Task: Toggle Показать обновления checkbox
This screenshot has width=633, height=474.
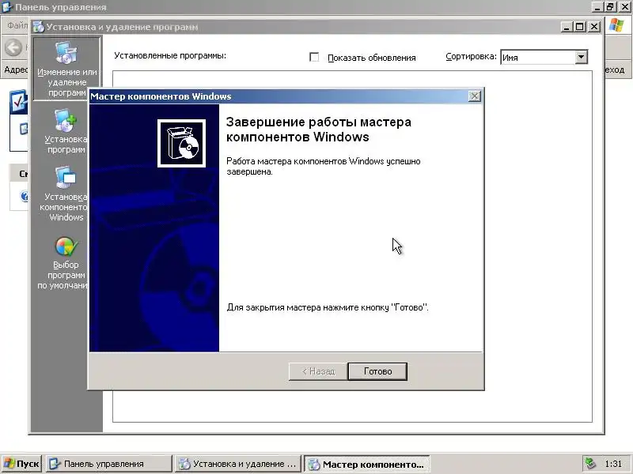Action: click(314, 57)
